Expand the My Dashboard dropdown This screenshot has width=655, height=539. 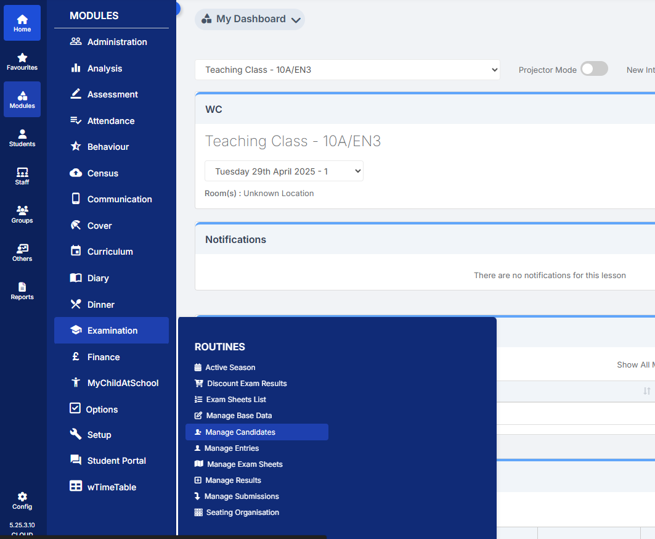tap(250, 19)
